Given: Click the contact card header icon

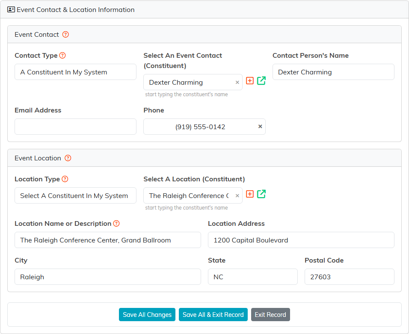Looking at the screenshot, I should pyautogui.click(x=11, y=10).
